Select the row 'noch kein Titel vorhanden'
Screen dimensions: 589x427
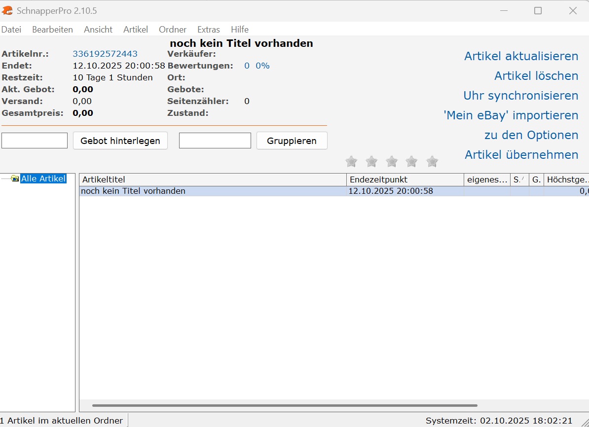click(212, 191)
